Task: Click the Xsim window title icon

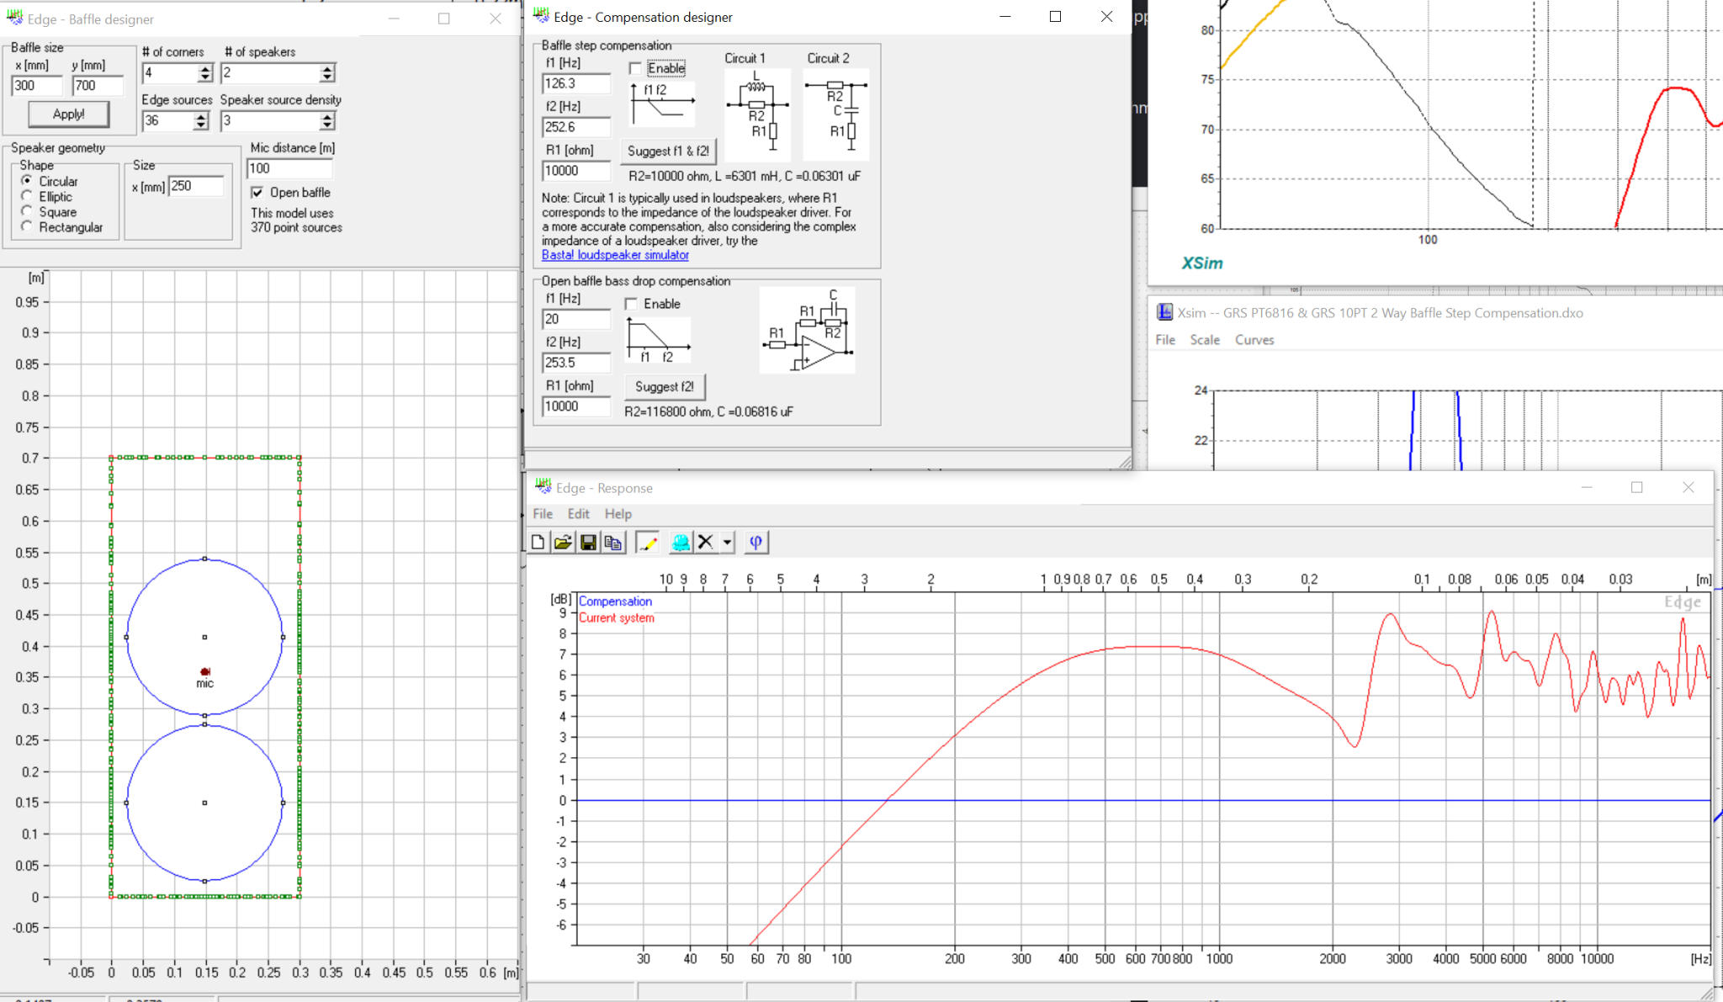Action: [1164, 312]
